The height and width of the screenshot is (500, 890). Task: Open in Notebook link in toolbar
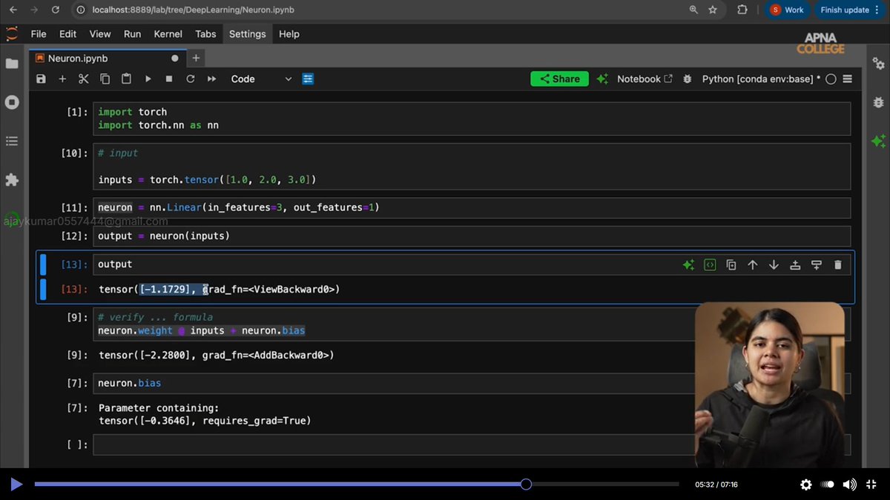pos(645,79)
